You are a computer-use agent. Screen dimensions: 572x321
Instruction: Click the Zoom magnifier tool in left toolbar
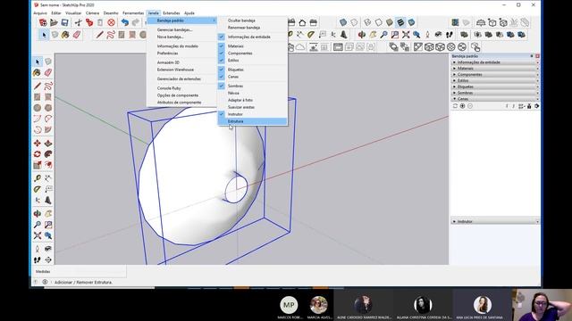tap(37, 225)
